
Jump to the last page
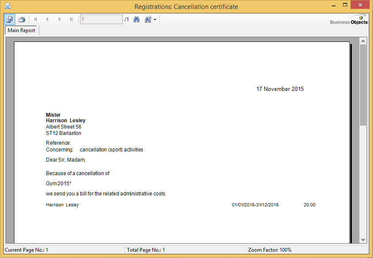[x=71, y=19]
